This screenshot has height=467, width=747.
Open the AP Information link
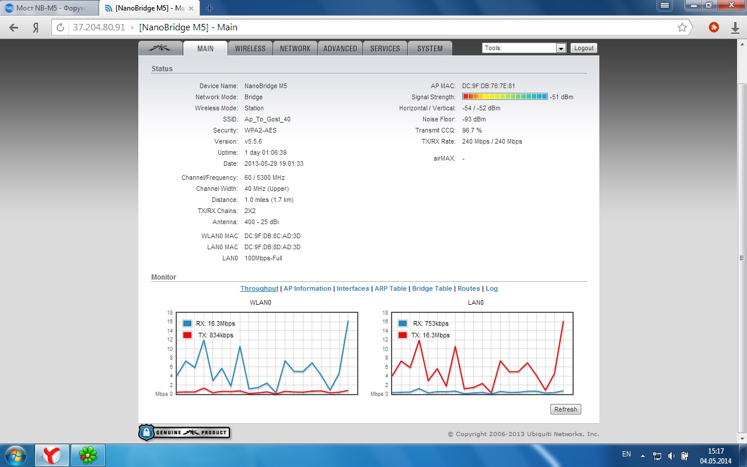307,288
